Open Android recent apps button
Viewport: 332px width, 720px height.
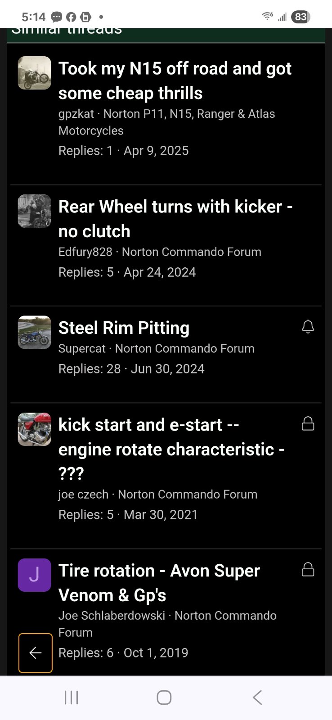pos(71,697)
